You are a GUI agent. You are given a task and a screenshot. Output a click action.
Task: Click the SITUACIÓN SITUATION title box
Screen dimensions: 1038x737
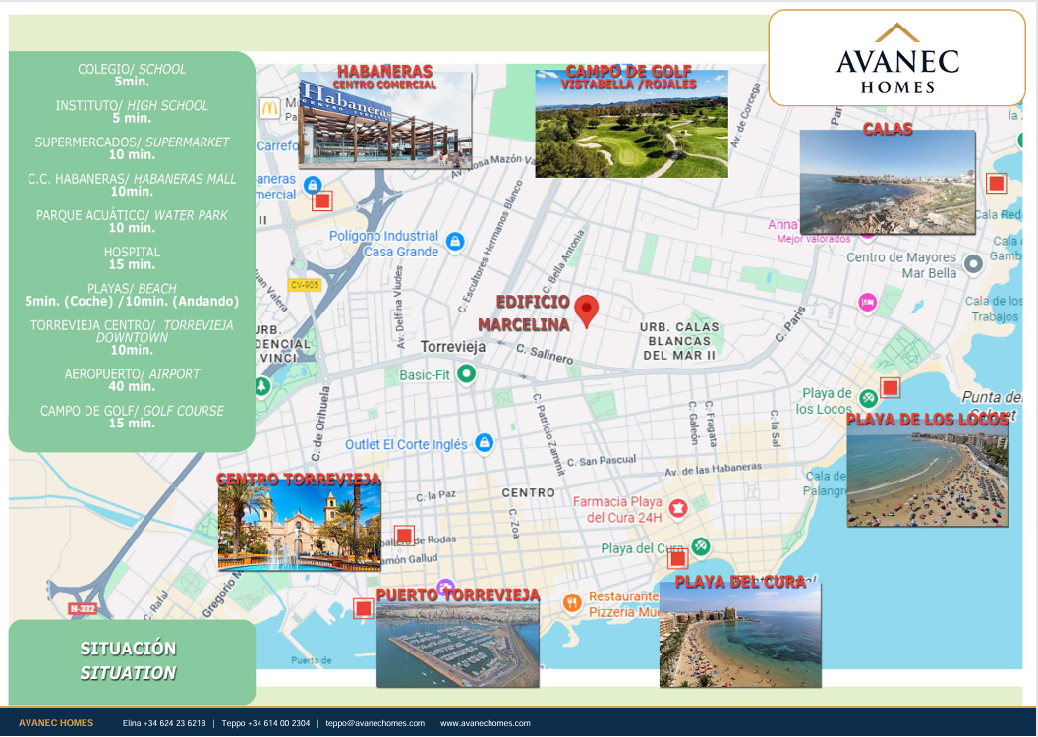pos(132,661)
